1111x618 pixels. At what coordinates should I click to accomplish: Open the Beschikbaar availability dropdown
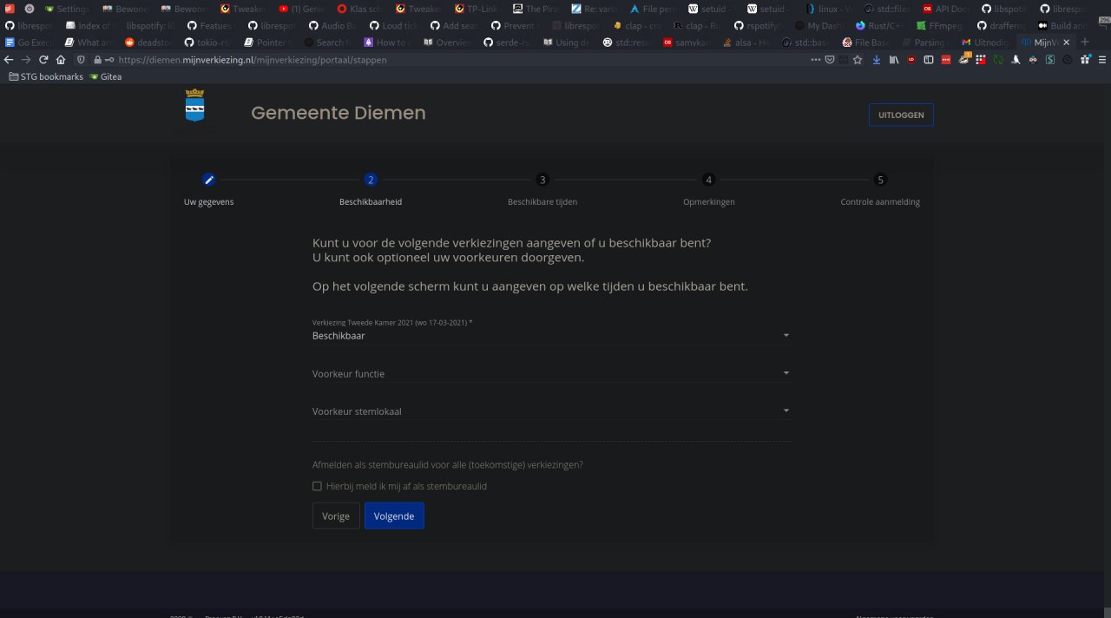point(550,336)
